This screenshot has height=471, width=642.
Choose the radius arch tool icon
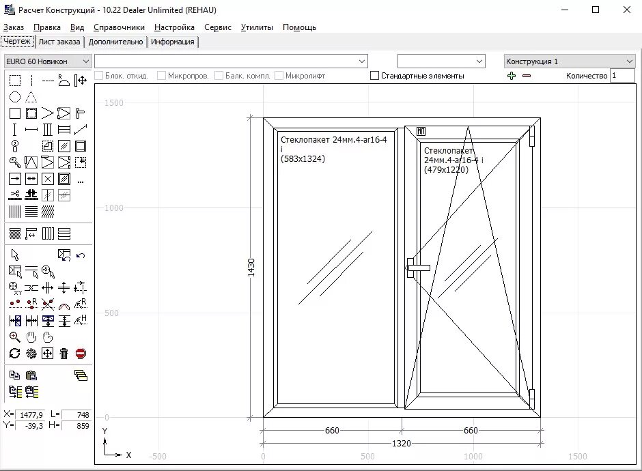pos(64,81)
